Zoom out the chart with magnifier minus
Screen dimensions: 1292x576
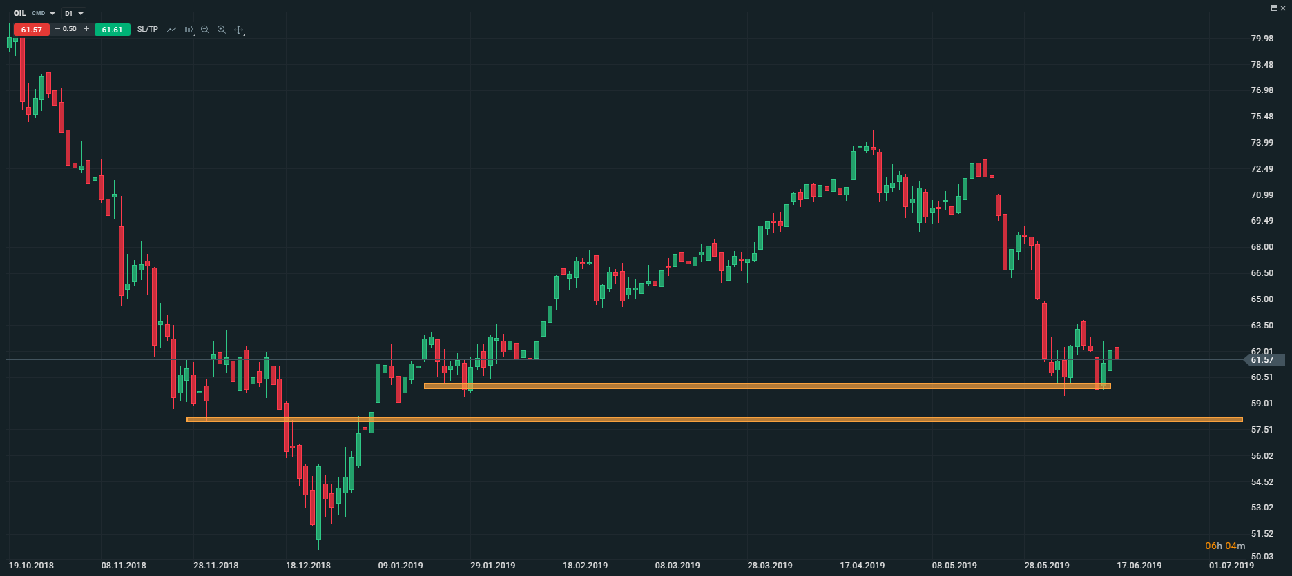pos(205,30)
